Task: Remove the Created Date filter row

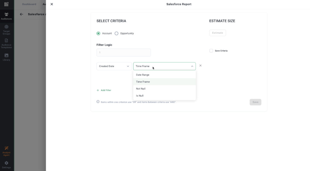Action: (200, 66)
